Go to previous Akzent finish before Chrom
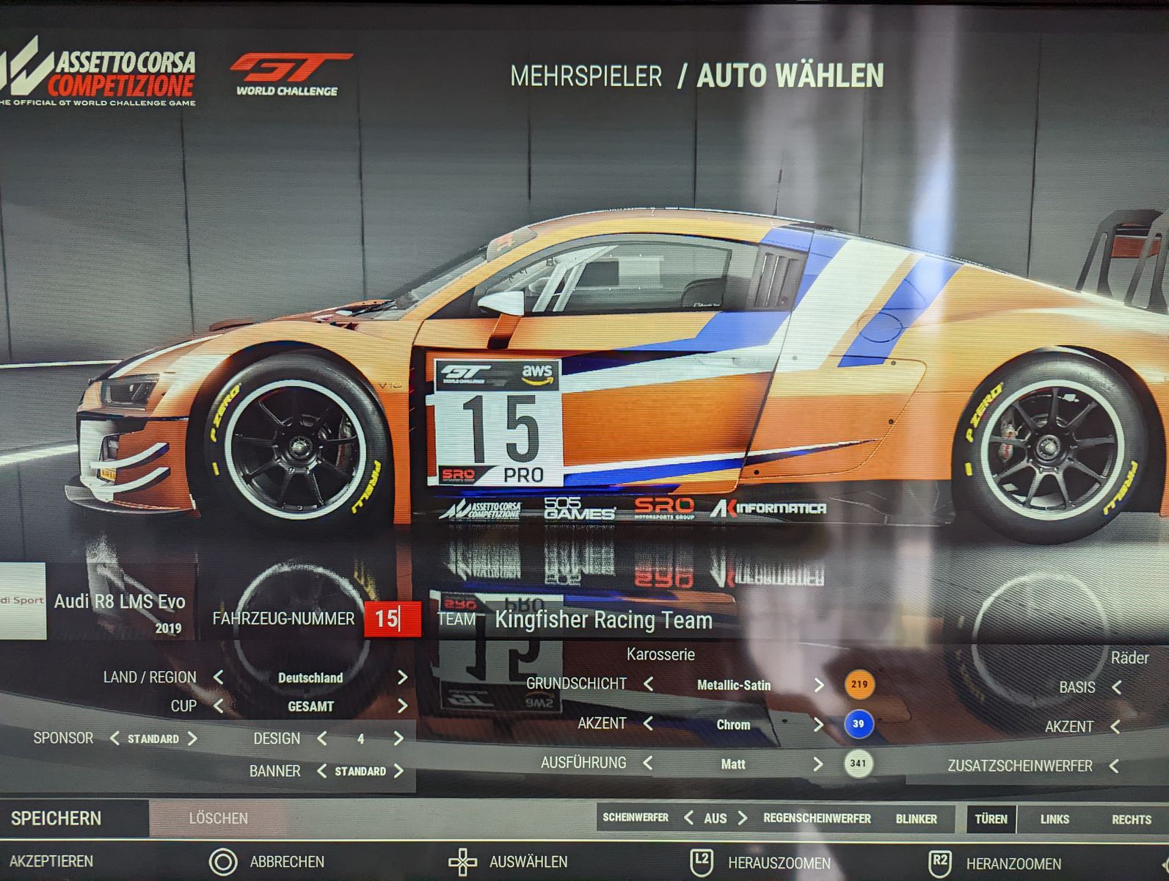 [648, 724]
